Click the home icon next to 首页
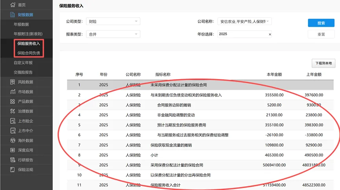The height and width of the screenshot is (190, 340). pyautogui.click(x=13, y=5)
